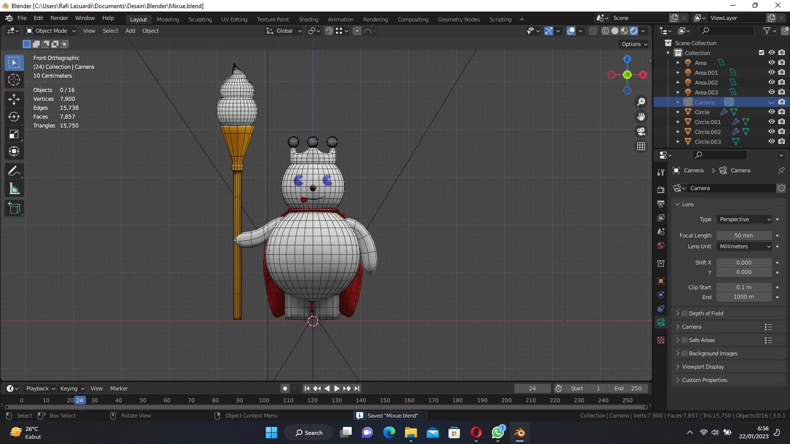The image size is (790, 444).
Task: Enable Background Images checkbox
Action: pyautogui.click(x=685, y=354)
